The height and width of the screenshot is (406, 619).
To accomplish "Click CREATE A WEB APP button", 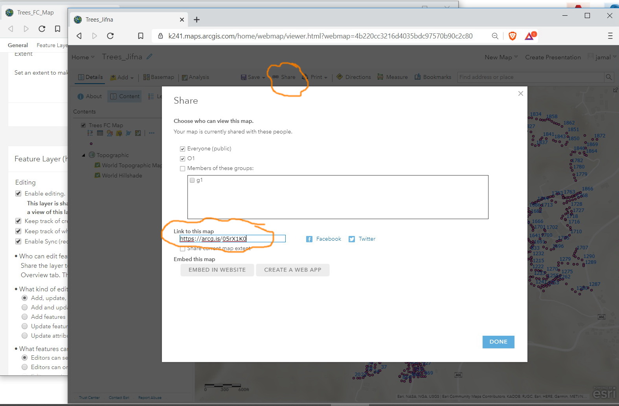I will [x=293, y=270].
